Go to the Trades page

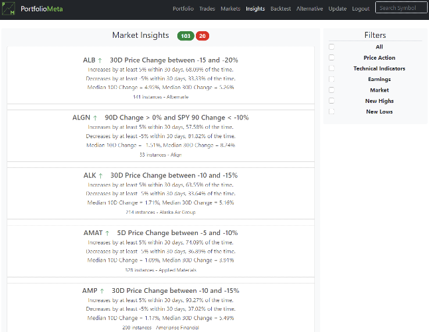point(207,9)
